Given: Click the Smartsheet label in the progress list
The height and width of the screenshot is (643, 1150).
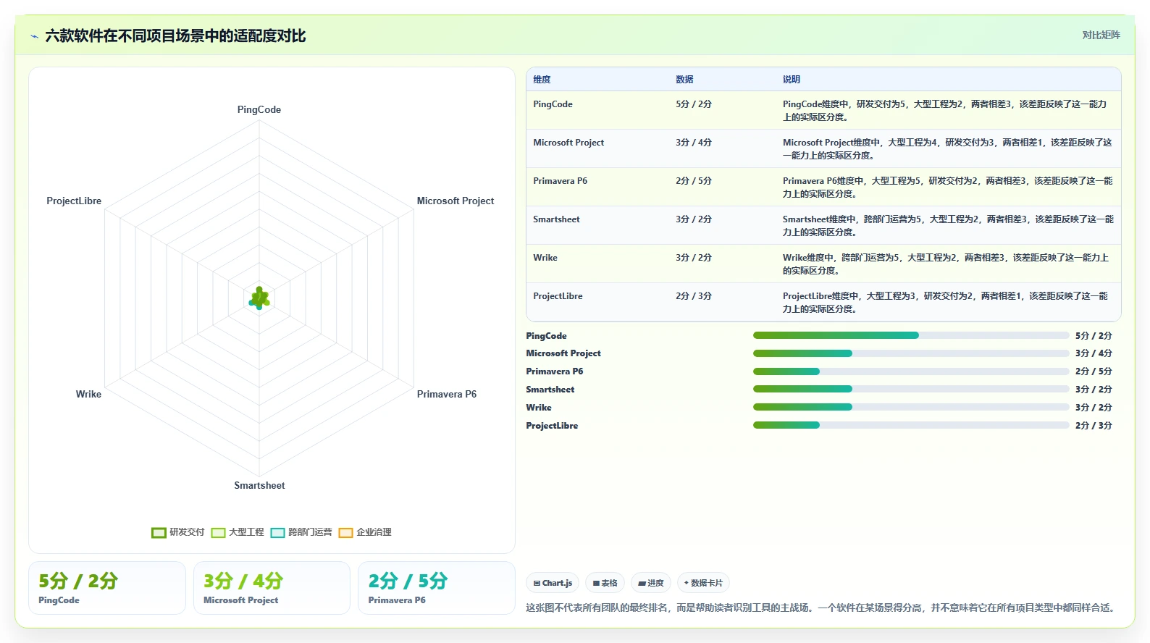Looking at the screenshot, I should [550, 390].
